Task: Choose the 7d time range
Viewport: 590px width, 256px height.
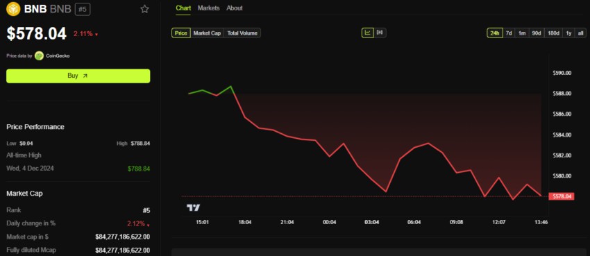Action: tap(509, 33)
